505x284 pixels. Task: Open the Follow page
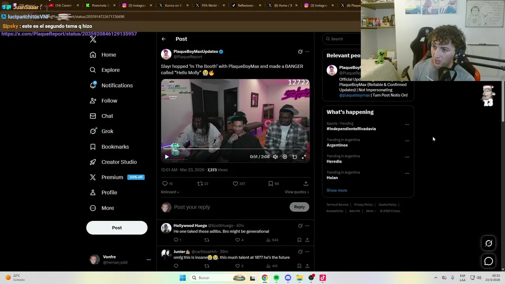tap(103, 101)
